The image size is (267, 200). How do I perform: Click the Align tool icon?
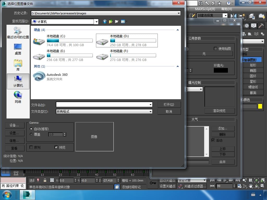[x=242, y=16]
